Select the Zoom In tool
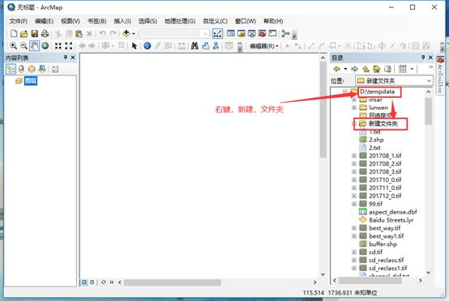Image resolution: width=449 pixels, height=301 pixels. (x=14, y=46)
